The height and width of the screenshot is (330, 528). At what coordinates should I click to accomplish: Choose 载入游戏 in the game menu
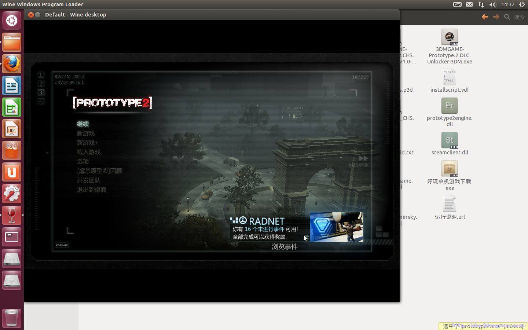pyautogui.click(x=89, y=152)
